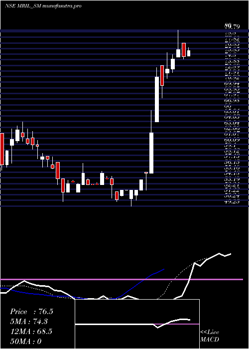Select the 12MA : 68.5 value

click(x=31, y=332)
